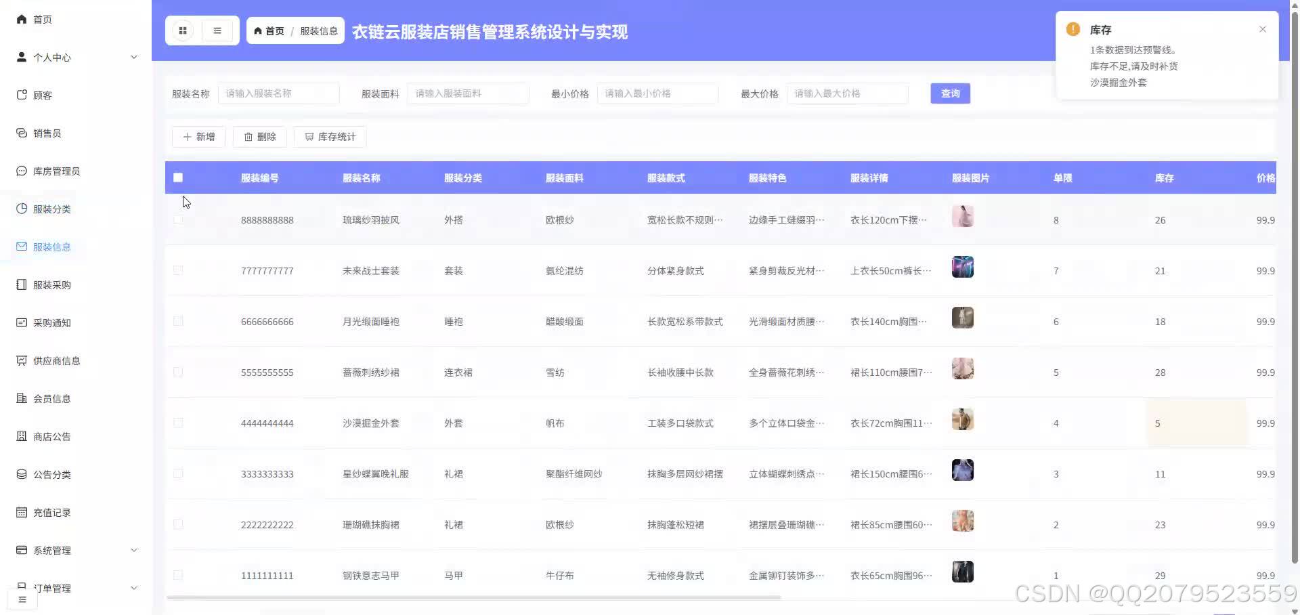
Task: Click the 充值记录 calendar icon
Action: 22,512
